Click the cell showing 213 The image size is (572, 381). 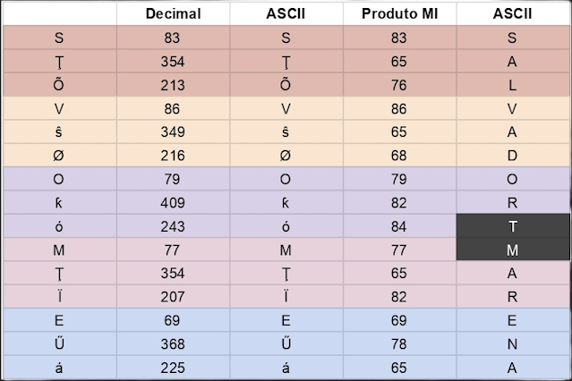[x=174, y=85]
